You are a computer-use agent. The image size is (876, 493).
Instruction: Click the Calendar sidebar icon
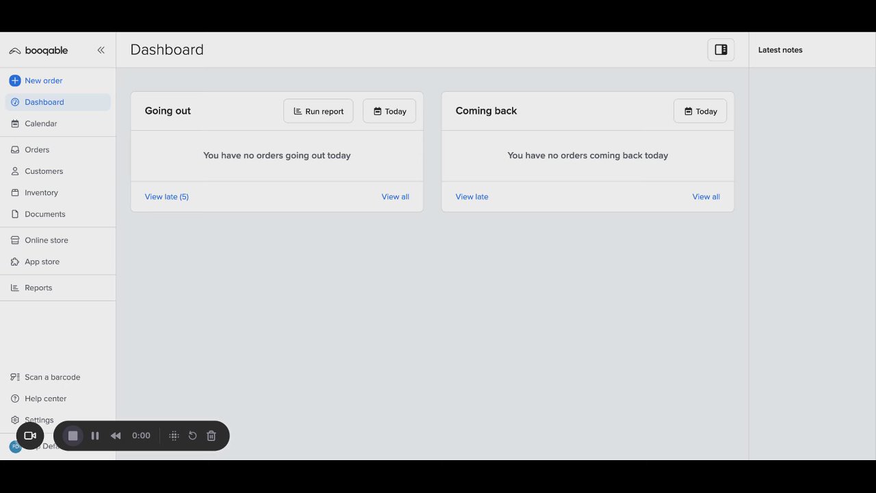(15, 124)
